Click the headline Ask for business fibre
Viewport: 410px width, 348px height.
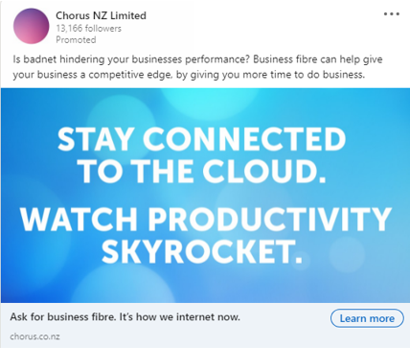(63, 317)
